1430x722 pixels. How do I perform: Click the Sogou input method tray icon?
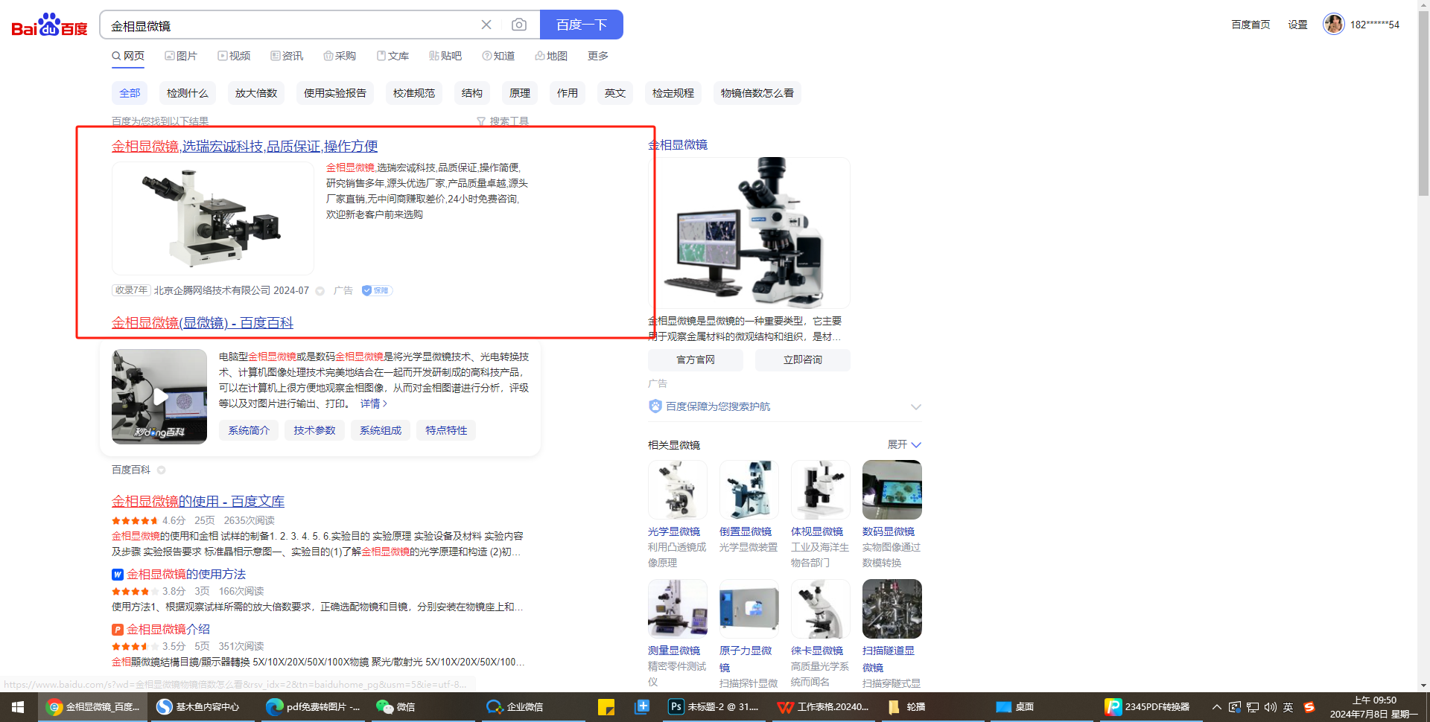pyautogui.click(x=1309, y=707)
